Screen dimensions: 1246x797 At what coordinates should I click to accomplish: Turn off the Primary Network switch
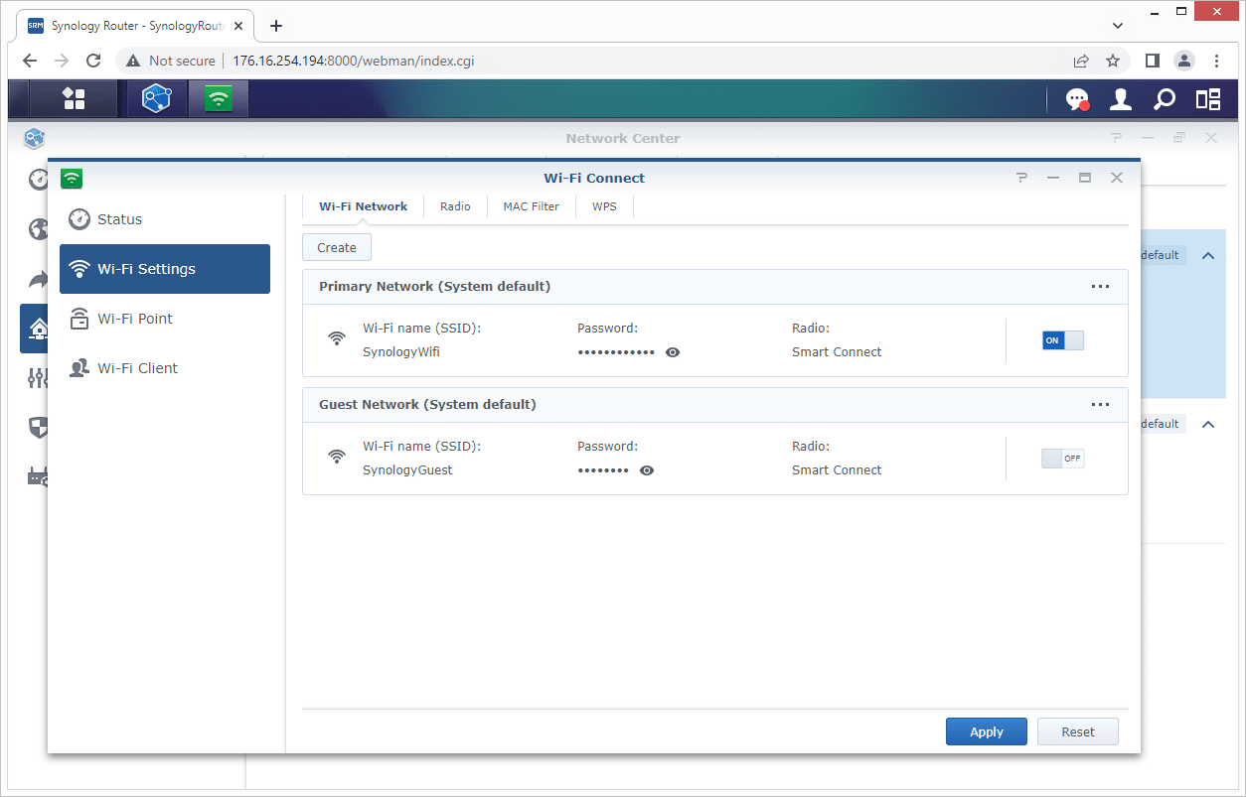(1063, 340)
